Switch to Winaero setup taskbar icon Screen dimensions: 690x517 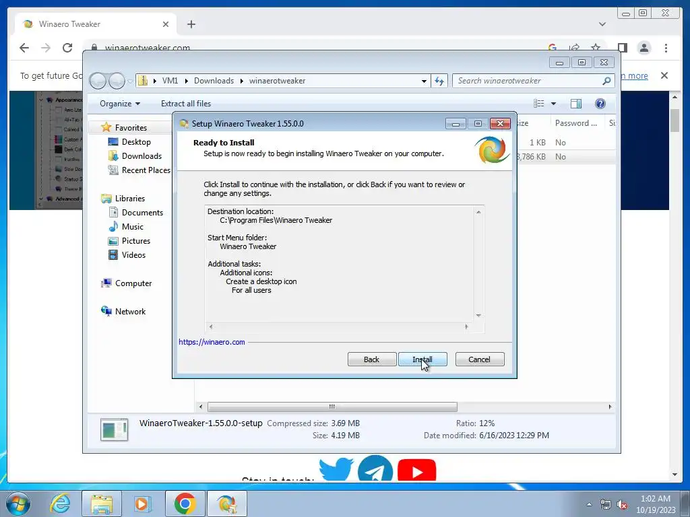coord(226,504)
